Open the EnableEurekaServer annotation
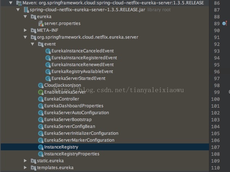 pos(65,92)
